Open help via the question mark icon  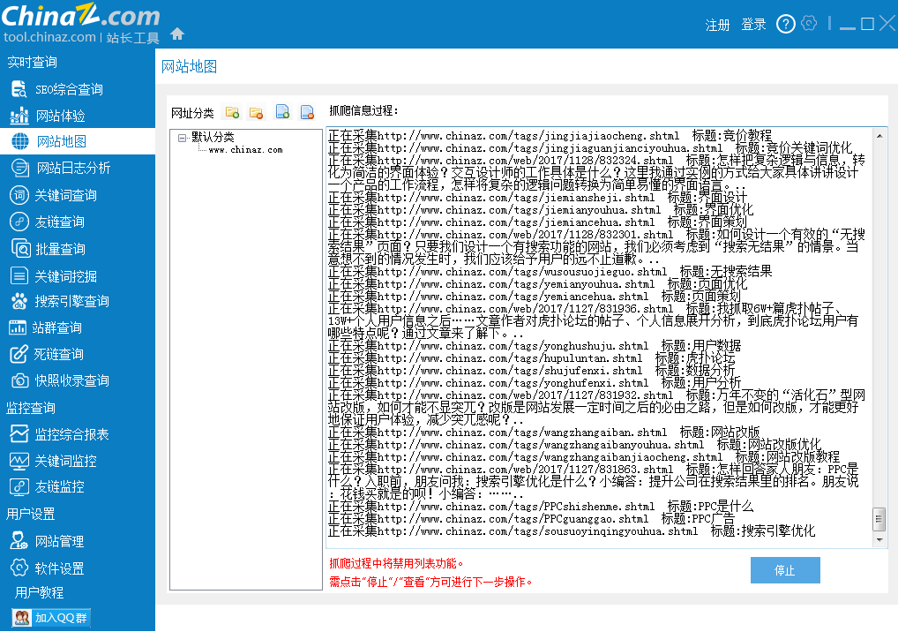click(x=785, y=24)
